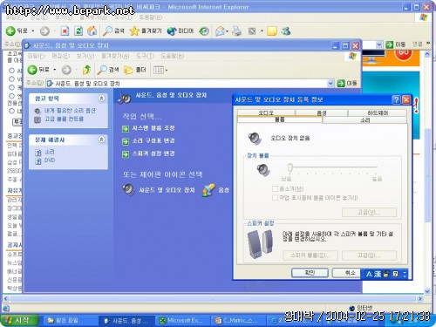Screen dimensions: 436x327
Task: Click the Stop icon in Internet Explorer
Action: point(65,31)
